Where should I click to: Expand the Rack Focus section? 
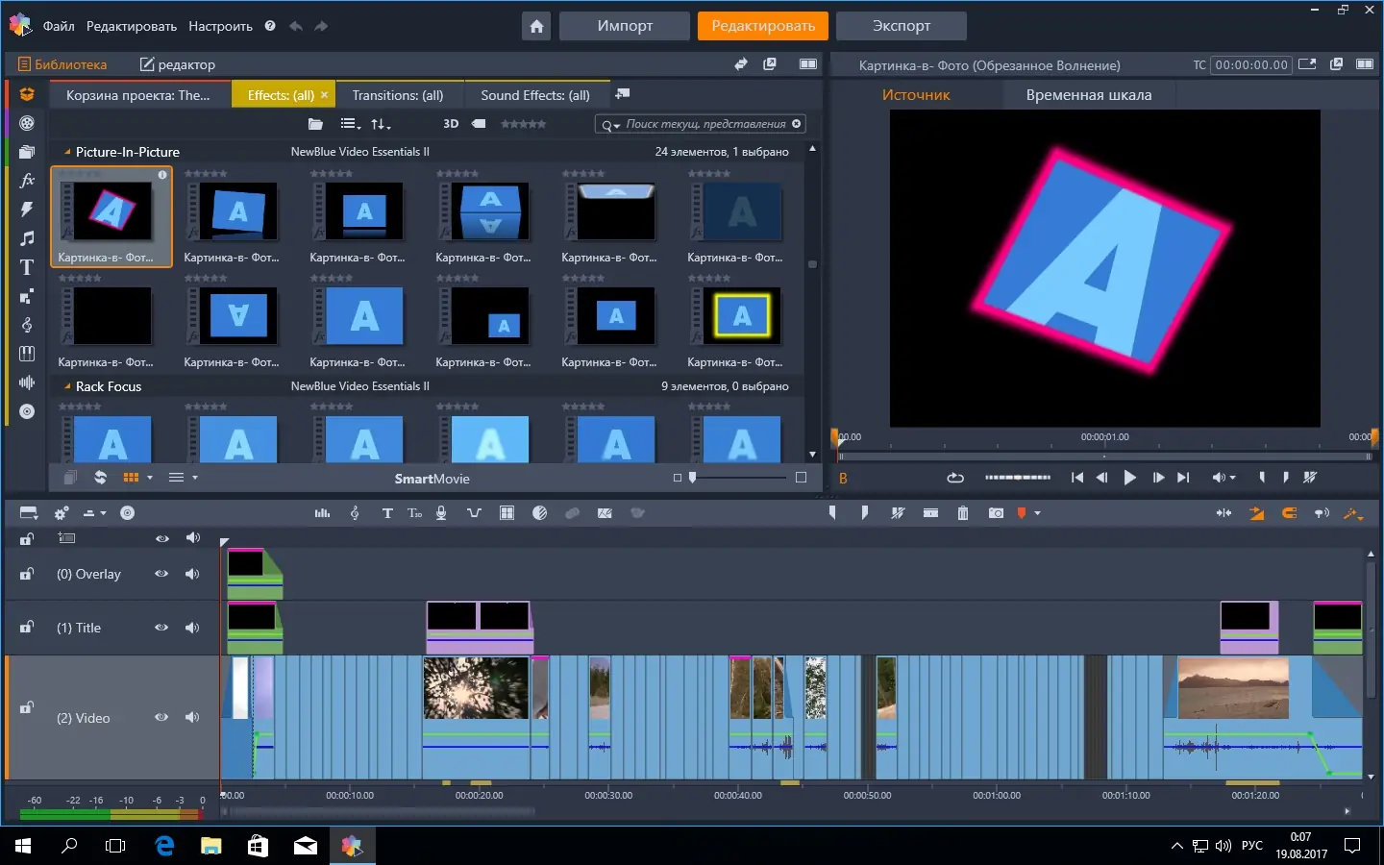66,386
